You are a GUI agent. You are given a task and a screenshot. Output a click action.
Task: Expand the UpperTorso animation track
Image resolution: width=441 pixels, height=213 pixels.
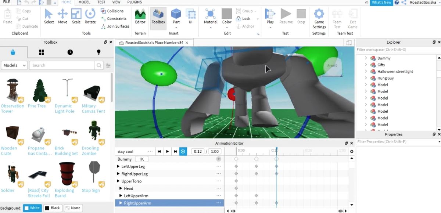click(118, 181)
